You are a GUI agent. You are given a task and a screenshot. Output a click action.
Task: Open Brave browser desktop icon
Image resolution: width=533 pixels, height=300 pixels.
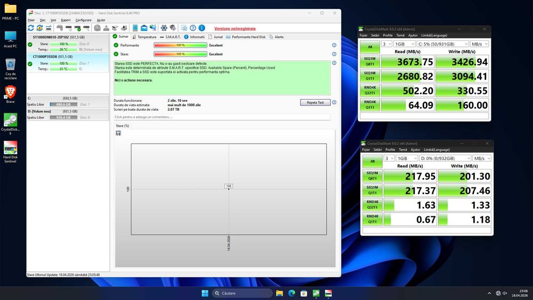tap(10, 94)
